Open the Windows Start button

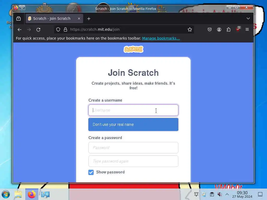point(6,194)
